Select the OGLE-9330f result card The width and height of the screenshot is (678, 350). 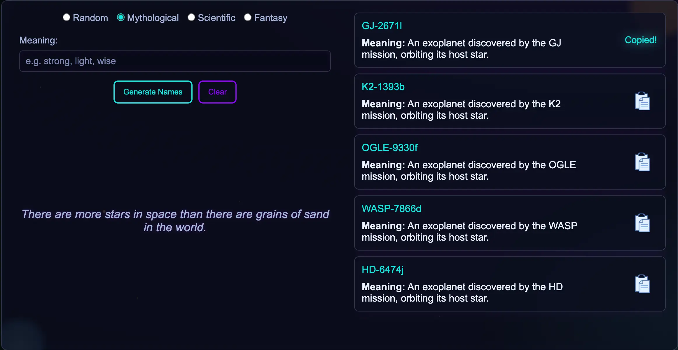509,162
